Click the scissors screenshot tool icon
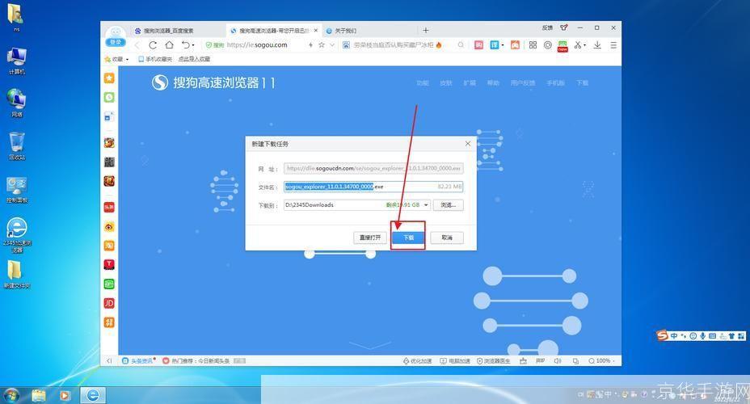The height and width of the screenshot is (404, 750). (578, 45)
